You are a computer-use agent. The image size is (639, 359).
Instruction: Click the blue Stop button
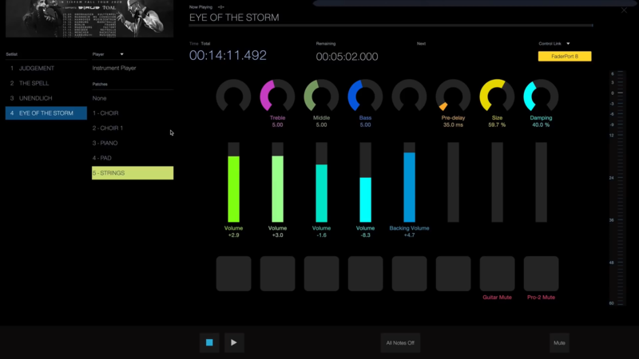(209, 343)
